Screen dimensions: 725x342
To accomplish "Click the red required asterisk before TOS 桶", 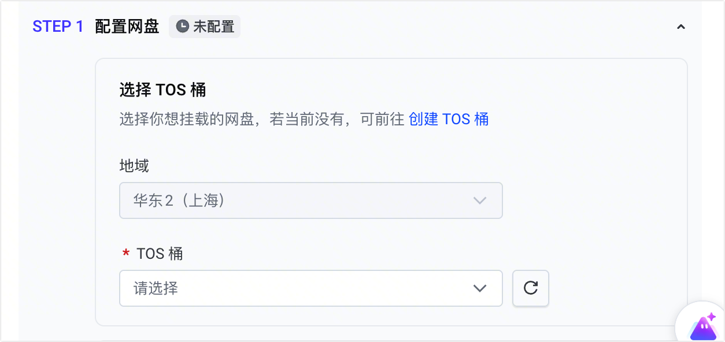I will click(x=125, y=254).
